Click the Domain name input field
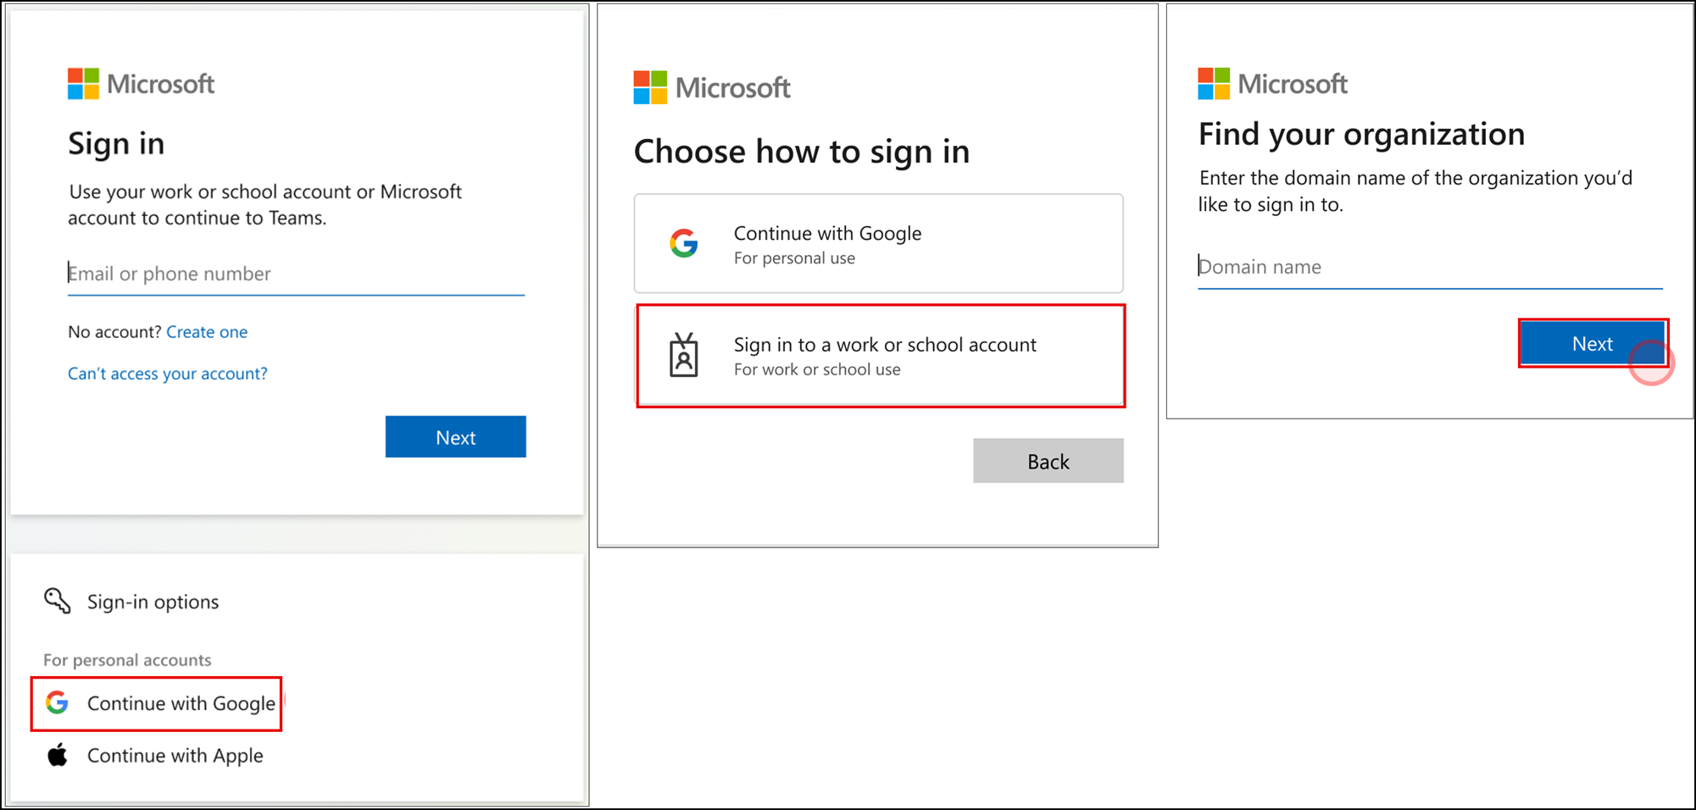 click(x=1430, y=266)
